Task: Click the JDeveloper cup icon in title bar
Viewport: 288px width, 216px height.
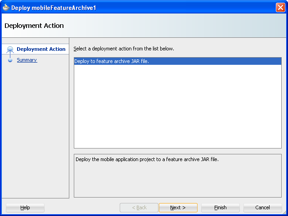Action: pyautogui.click(x=6, y=7)
